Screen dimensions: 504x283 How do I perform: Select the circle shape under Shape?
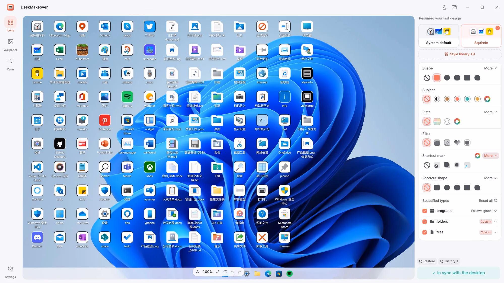click(447, 78)
